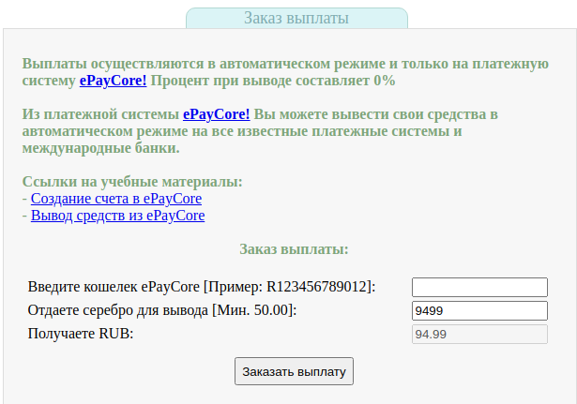This screenshot has height=404, width=577.
Task: Click the text 'международные банки.'
Action: tap(100, 148)
